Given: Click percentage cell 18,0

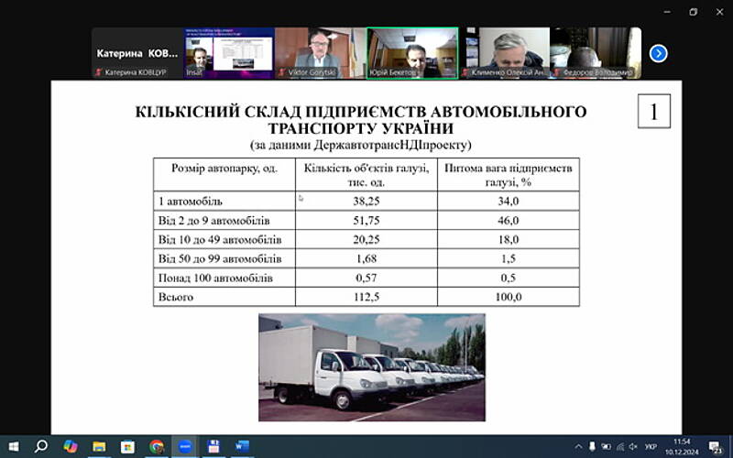Looking at the screenshot, I should coord(509,240).
